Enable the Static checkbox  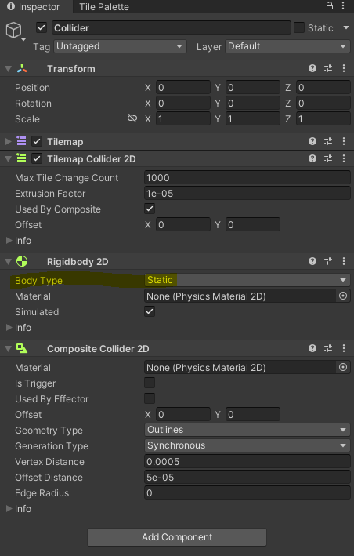[x=299, y=27]
